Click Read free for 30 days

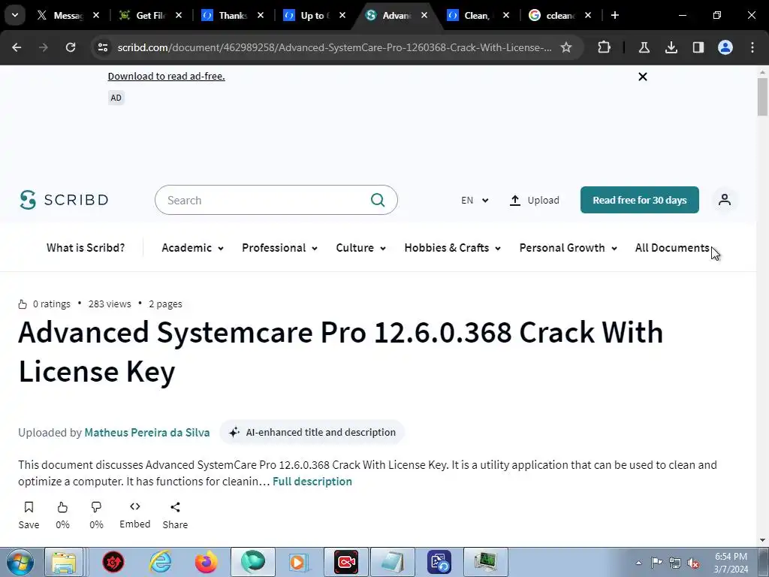click(639, 200)
